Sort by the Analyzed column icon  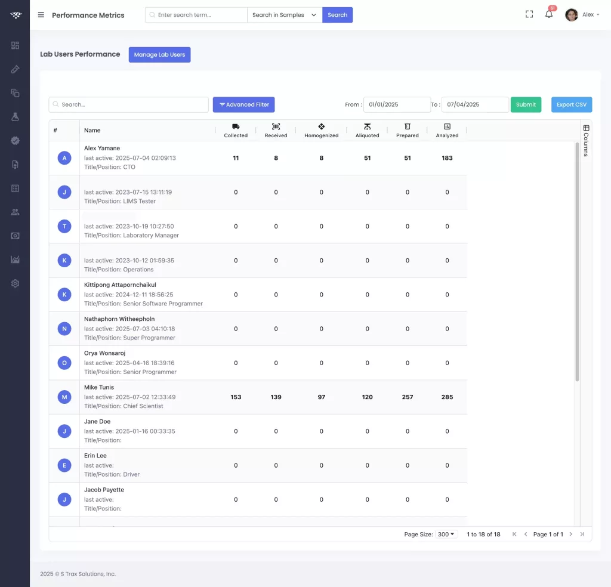pos(447,131)
